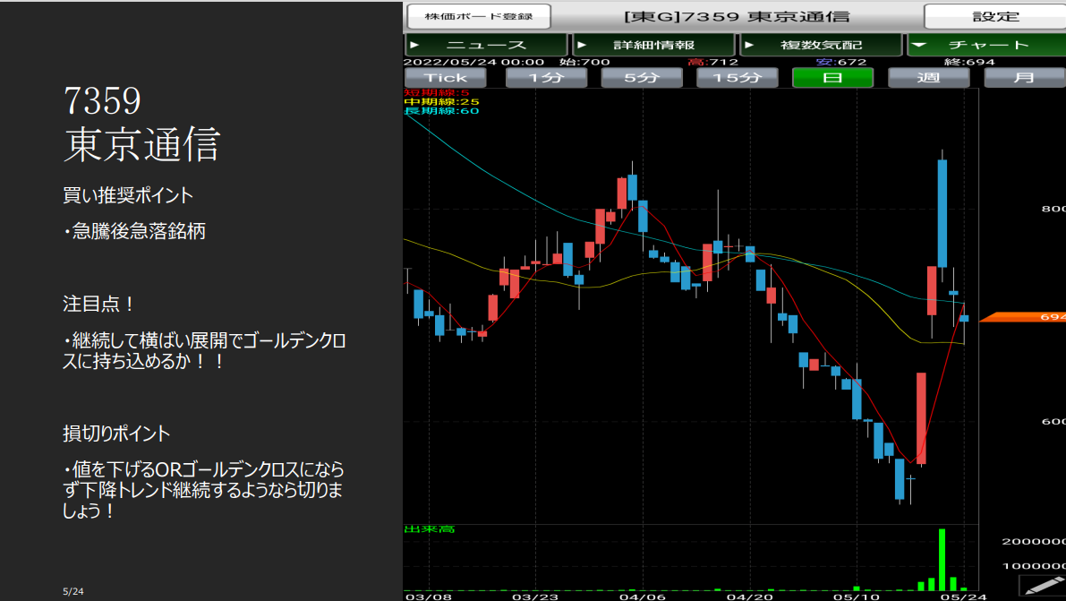Click the tallest green volume bar
Screen dimensions: 1066x601
942,559
